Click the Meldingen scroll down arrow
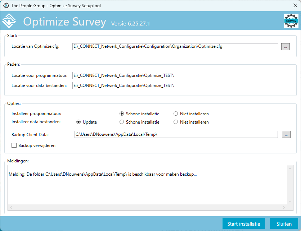The width and height of the screenshot is (301, 231). pyautogui.click(x=290, y=202)
